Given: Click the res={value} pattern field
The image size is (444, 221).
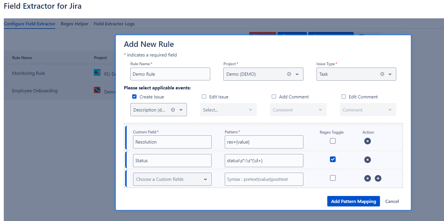Looking at the screenshot, I should 264,142.
